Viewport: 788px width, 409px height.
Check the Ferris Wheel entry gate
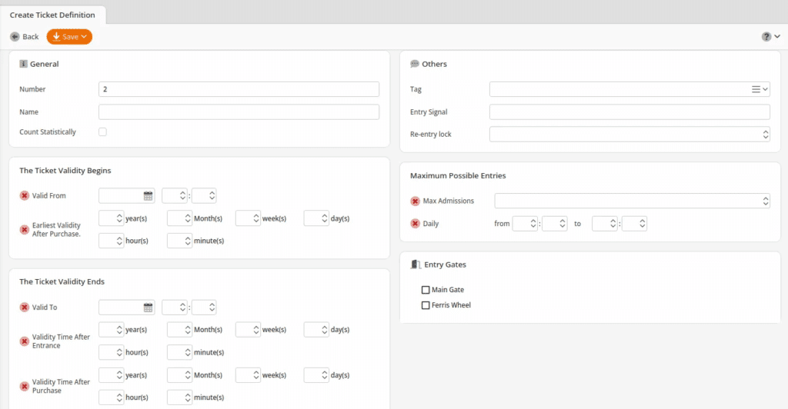tap(426, 305)
